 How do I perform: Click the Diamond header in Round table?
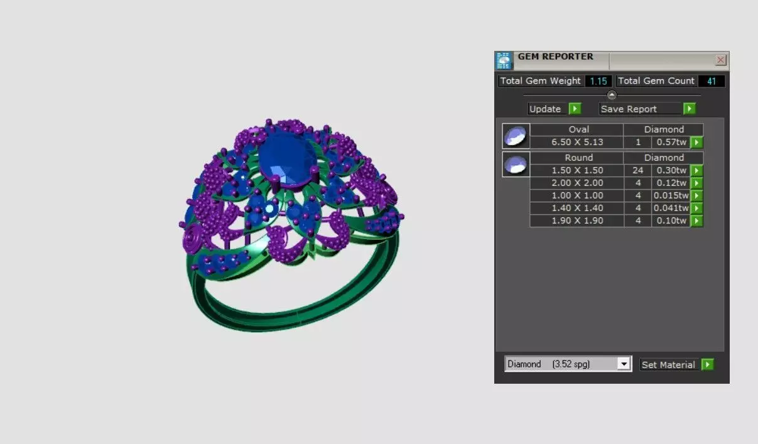click(663, 158)
